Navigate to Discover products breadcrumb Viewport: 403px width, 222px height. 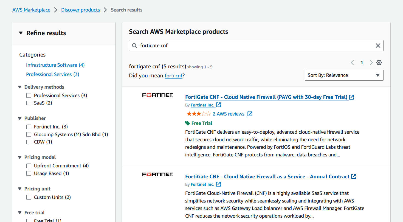click(80, 10)
